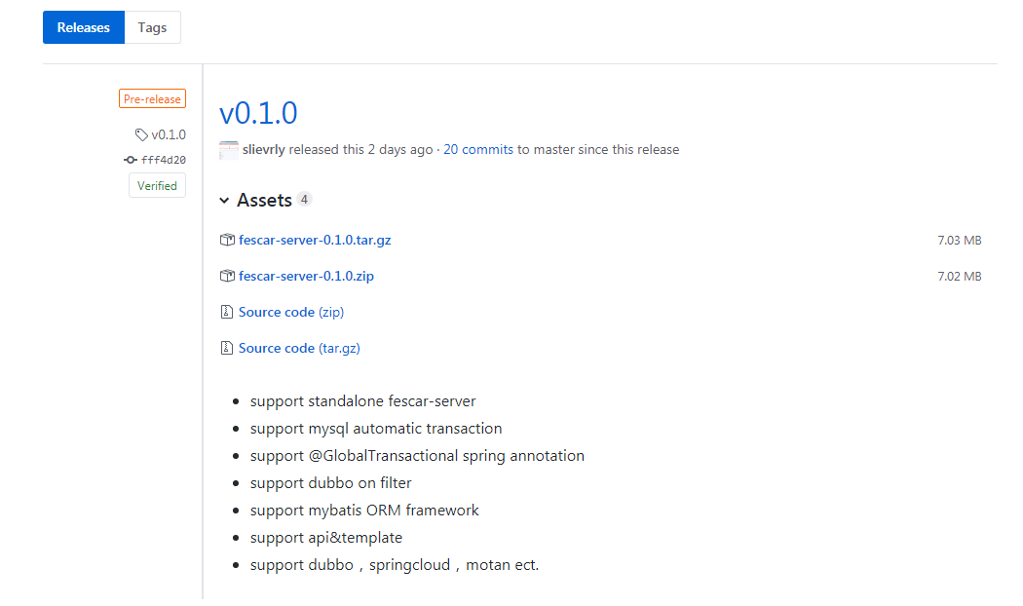Download fescar-server-0.1.0.tar.gz
The image size is (1023, 606).
[x=315, y=240]
